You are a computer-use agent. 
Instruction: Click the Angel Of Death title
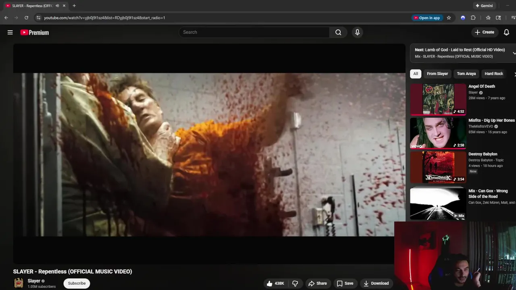click(x=482, y=86)
